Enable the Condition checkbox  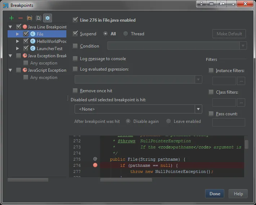click(75, 46)
